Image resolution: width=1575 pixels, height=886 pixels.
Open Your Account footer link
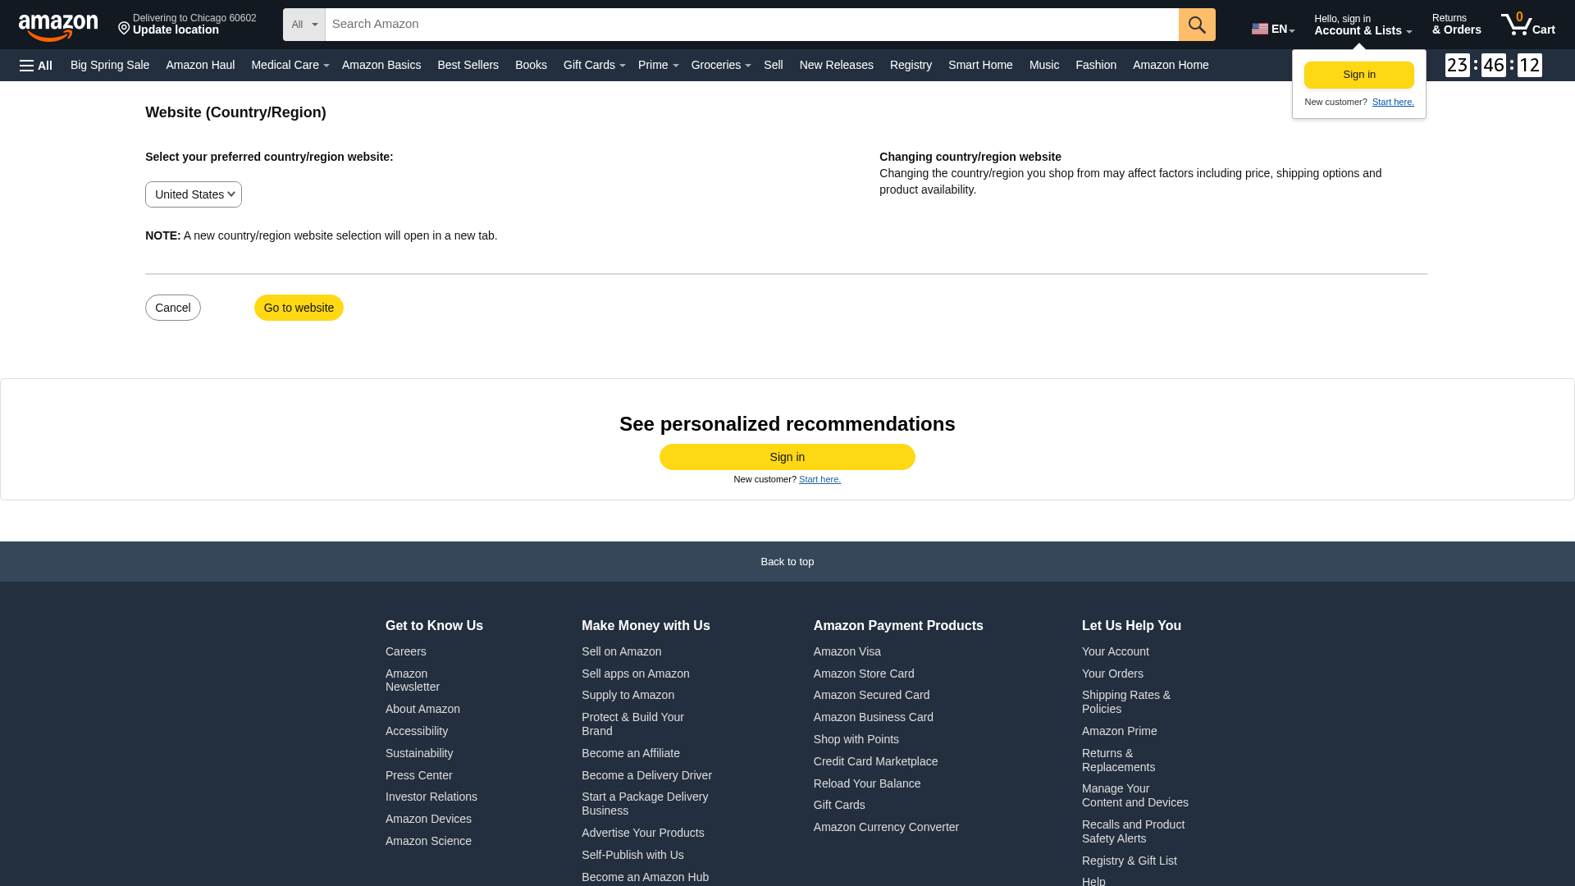[1116, 651]
